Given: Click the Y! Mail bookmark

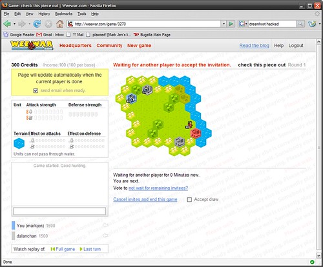Looking at the screenshot, I should 76,35.
